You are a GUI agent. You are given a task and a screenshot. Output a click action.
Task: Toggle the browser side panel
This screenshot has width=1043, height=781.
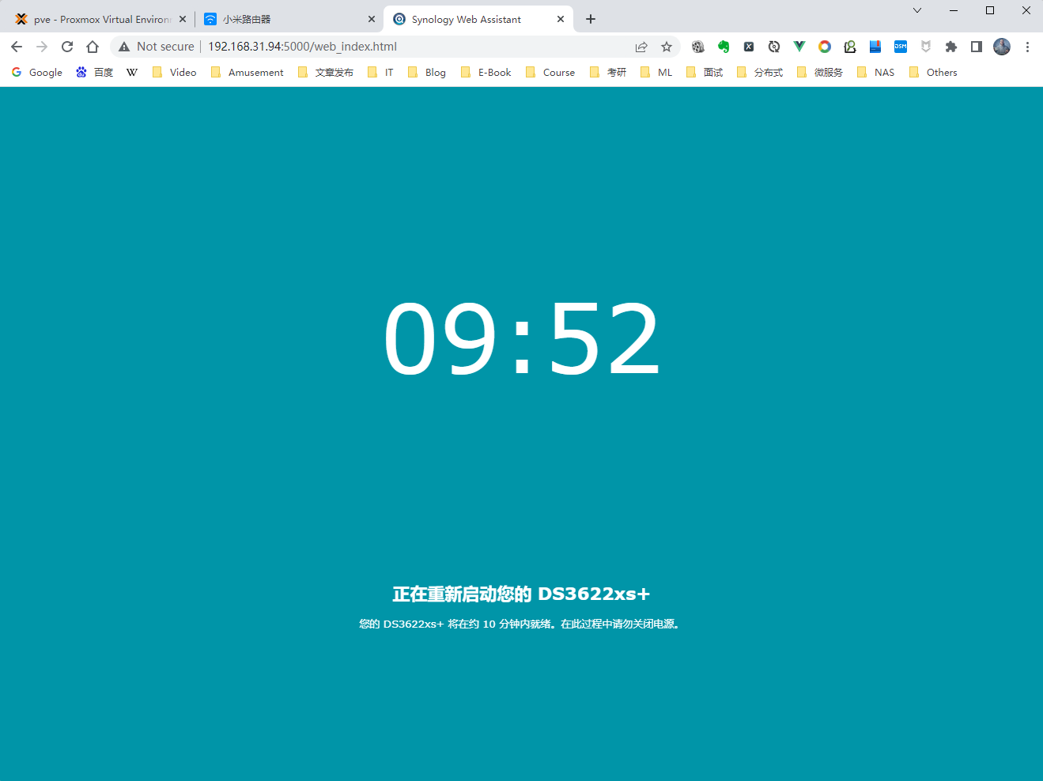tap(977, 47)
